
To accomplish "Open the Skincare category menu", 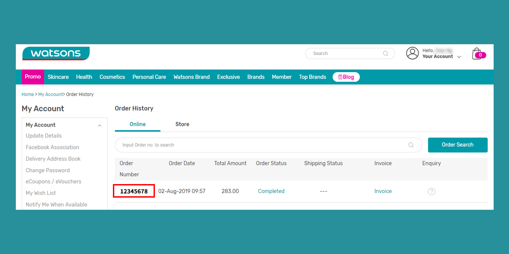I will tap(58, 77).
